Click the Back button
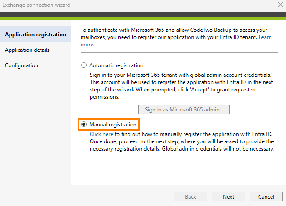 click(x=190, y=197)
